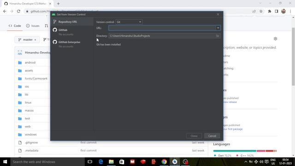The width and height of the screenshot is (295, 166).
Task: Click the Himanshu-Developer avatar in the commit row
Action: point(20,53)
